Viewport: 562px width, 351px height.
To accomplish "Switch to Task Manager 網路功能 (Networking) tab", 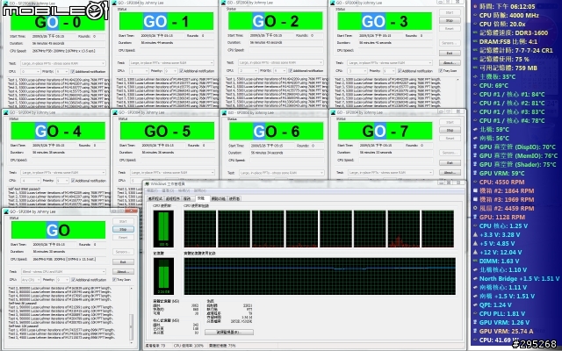I will 218,198.
